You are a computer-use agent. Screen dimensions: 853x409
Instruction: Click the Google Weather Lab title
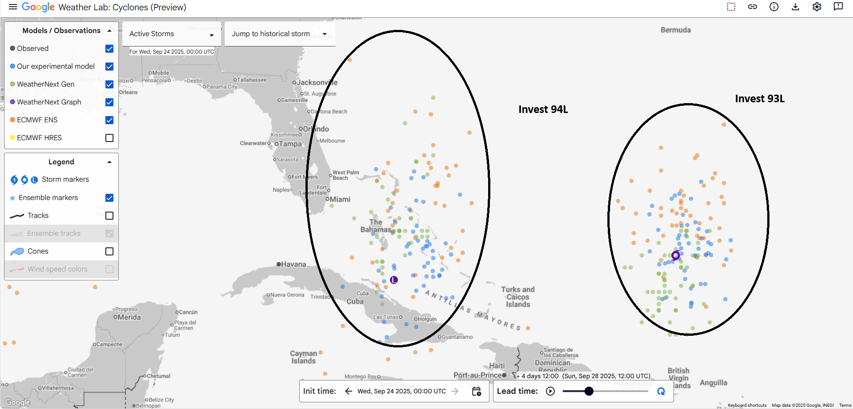pos(104,7)
